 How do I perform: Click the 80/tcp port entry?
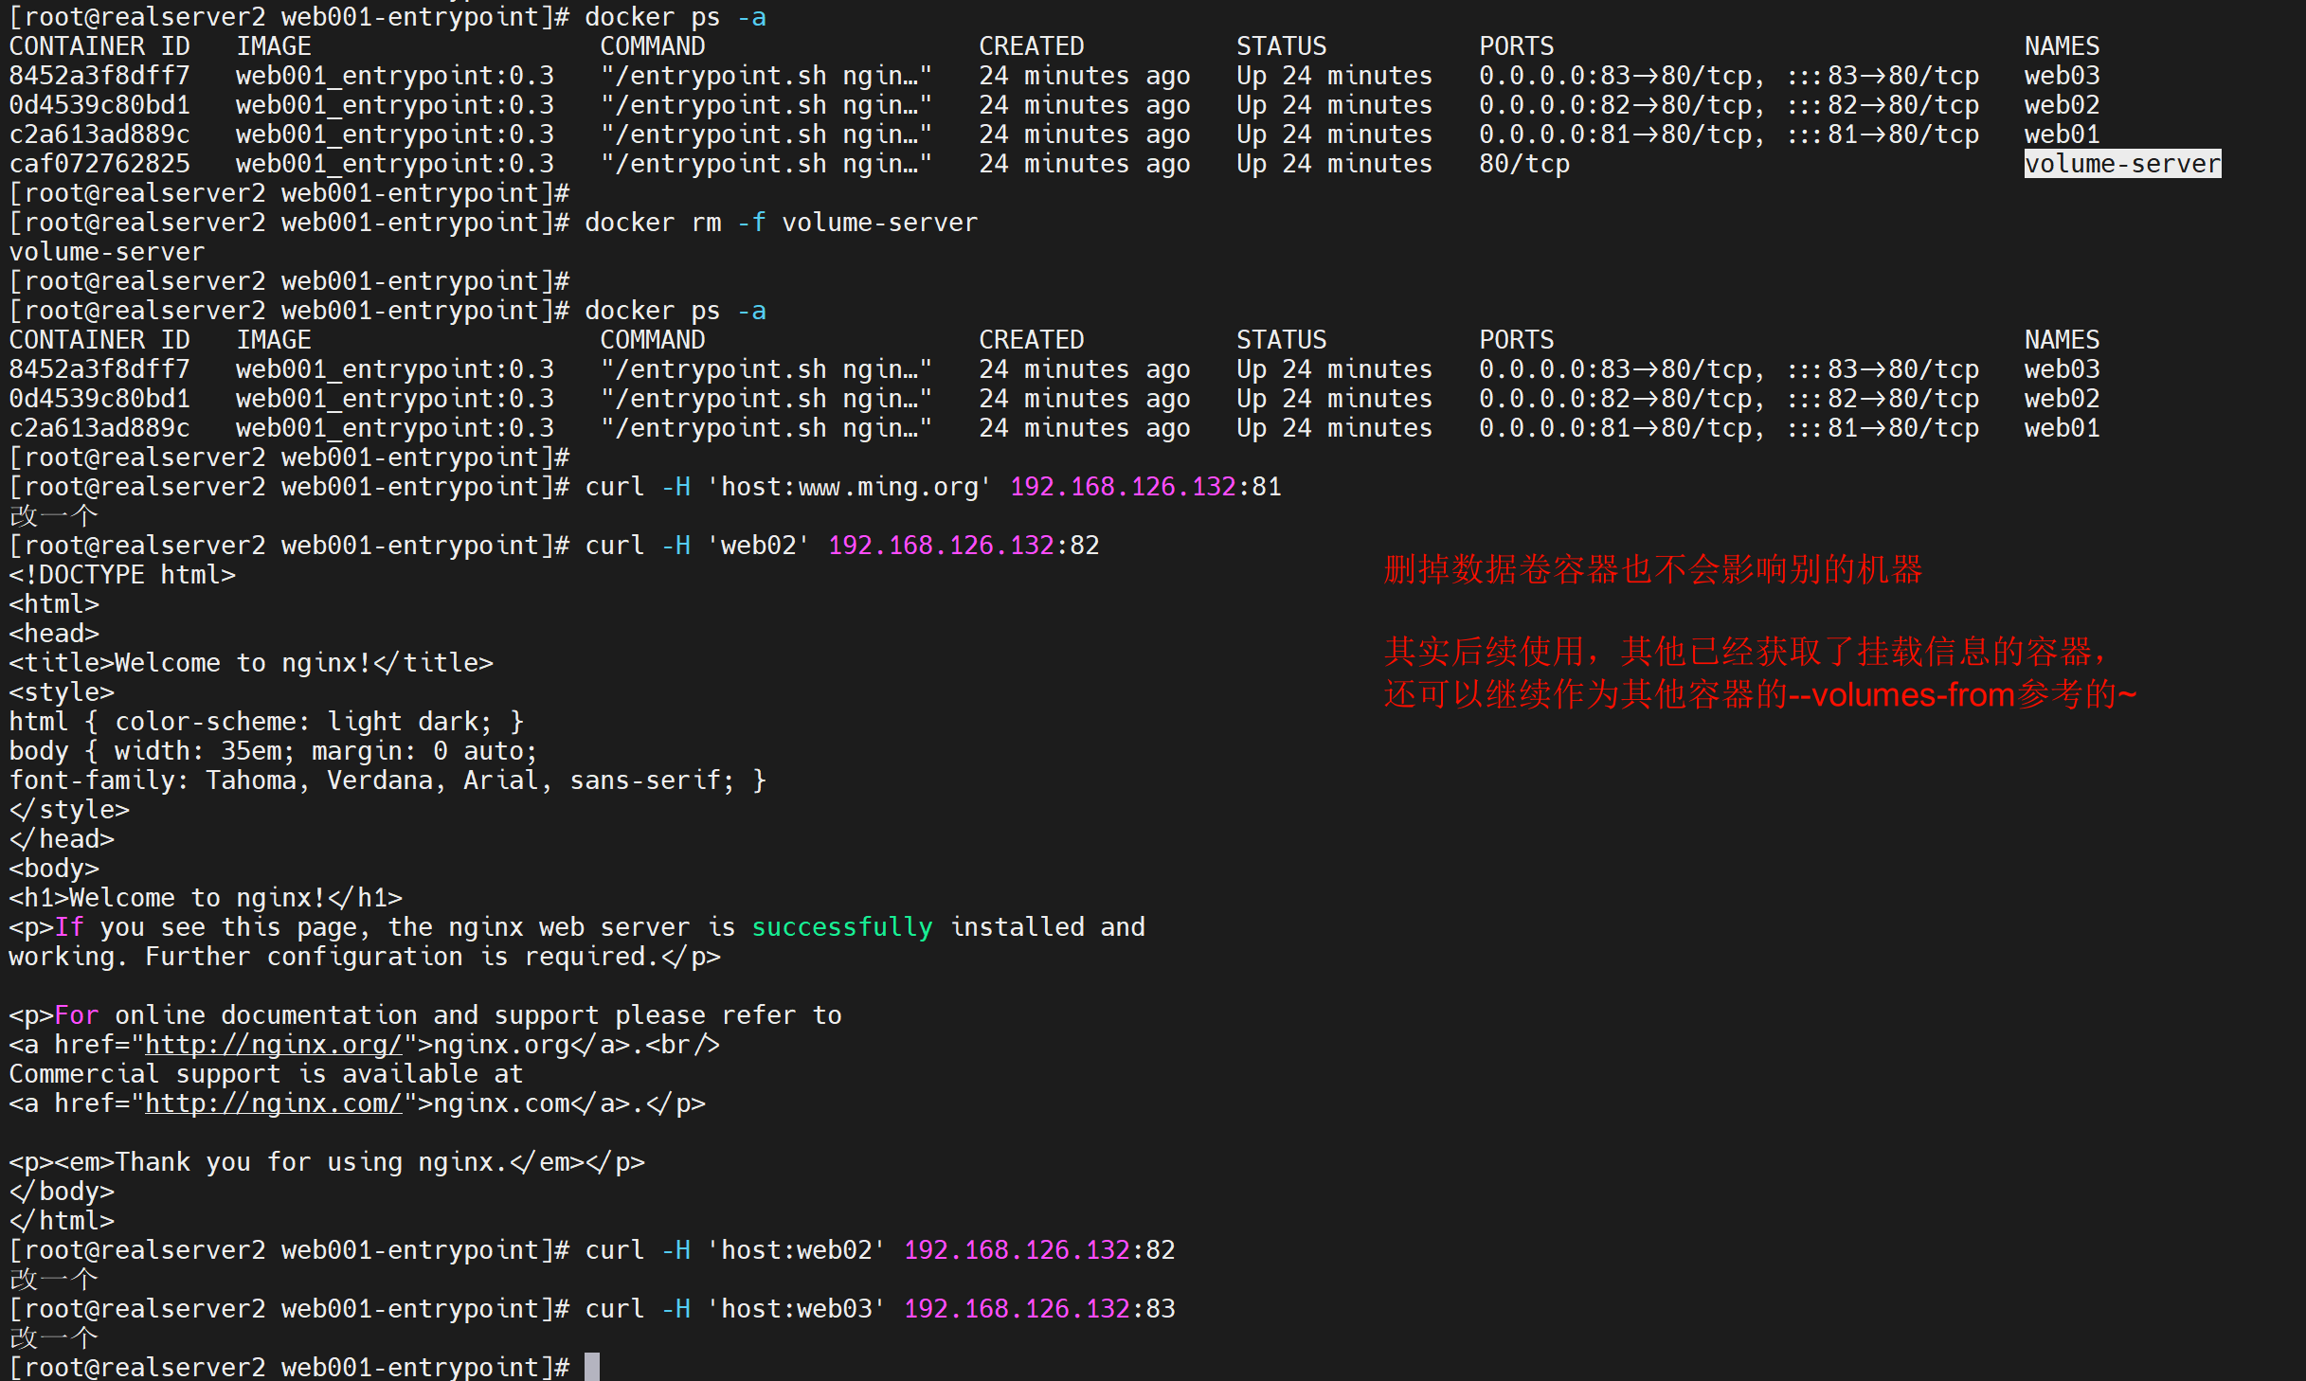click(1523, 164)
